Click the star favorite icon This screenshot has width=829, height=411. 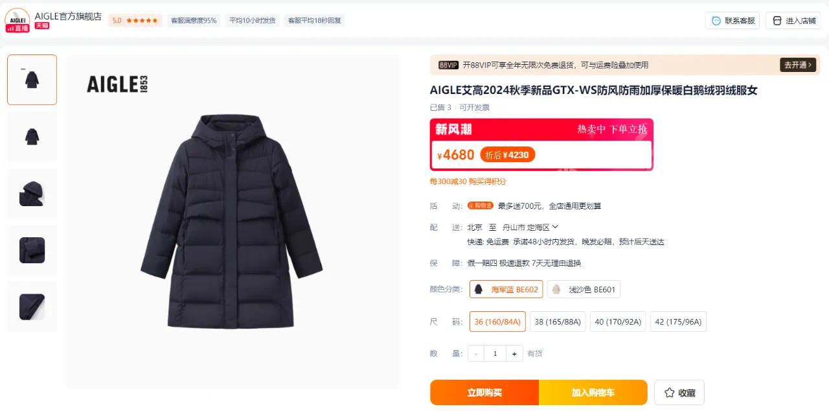669,392
